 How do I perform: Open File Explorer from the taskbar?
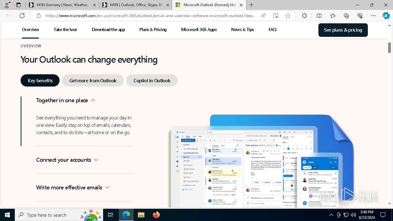(141, 215)
